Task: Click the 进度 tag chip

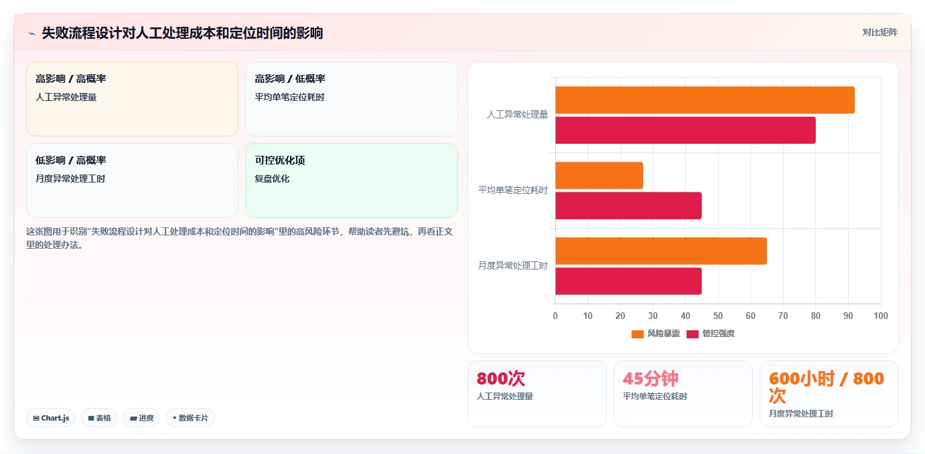Action: [x=141, y=418]
